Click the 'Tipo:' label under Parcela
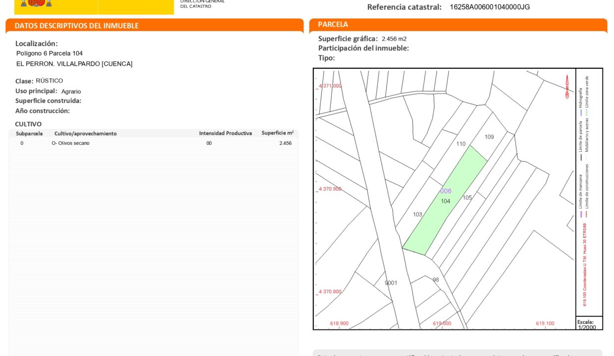Viewport: 614px width, 356px height. 326,58
